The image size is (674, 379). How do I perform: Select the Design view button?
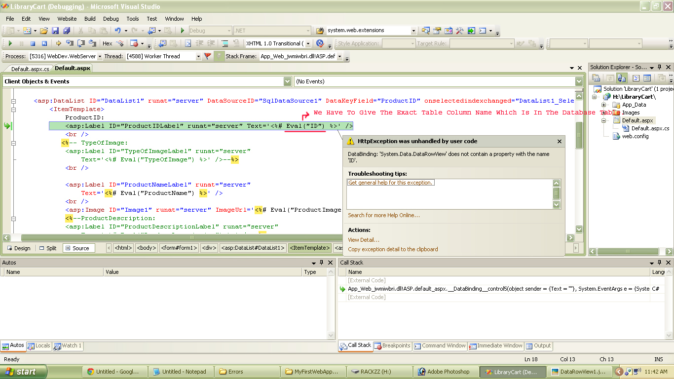19,248
